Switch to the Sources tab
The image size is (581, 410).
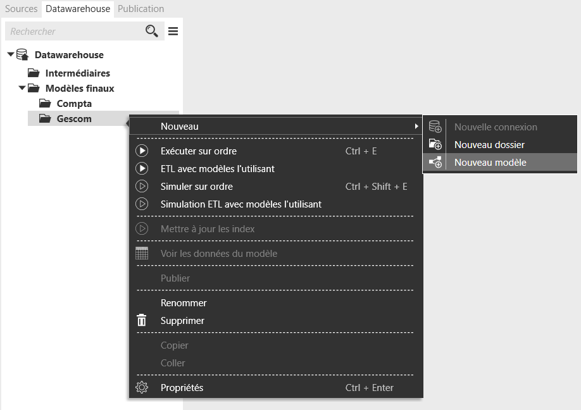pyautogui.click(x=21, y=8)
